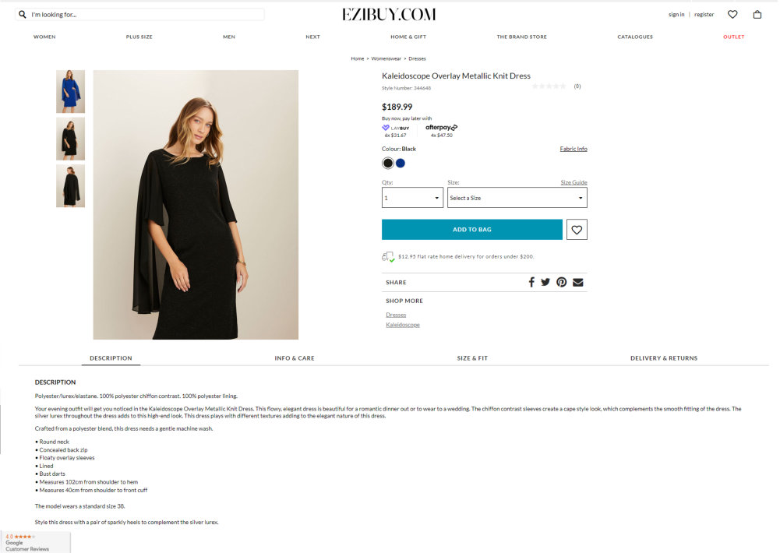Image resolution: width=780 pixels, height=553 pixels.
Task: View the blue dress thumbnail
Action: tap(71, 91)
